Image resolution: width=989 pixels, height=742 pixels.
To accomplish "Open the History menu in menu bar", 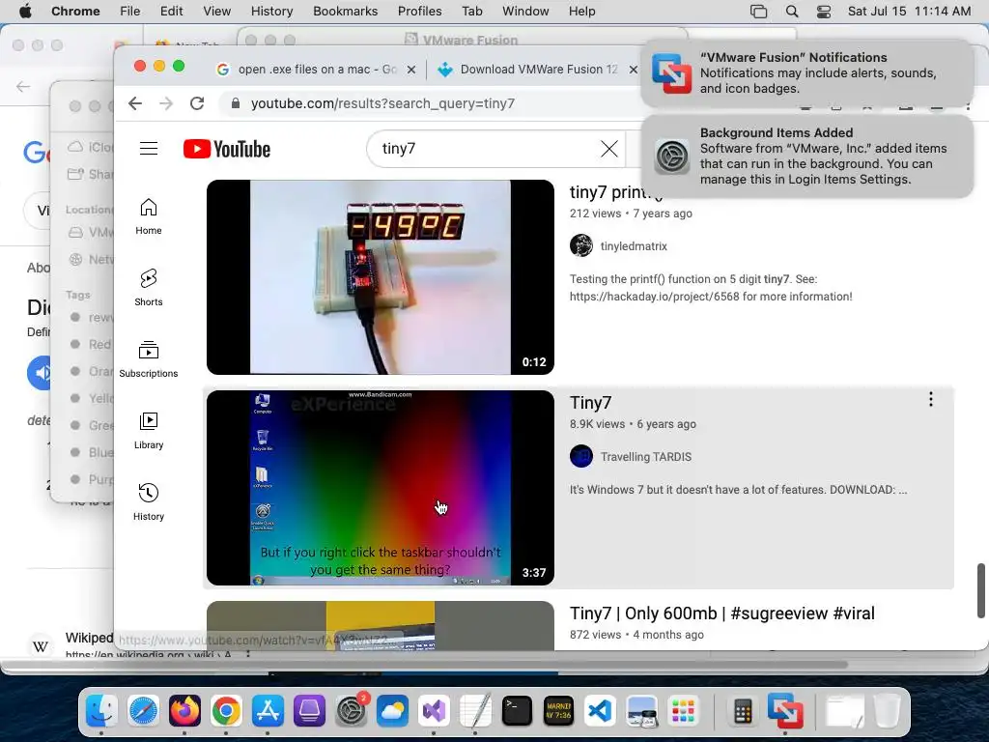I will [271, 12].
